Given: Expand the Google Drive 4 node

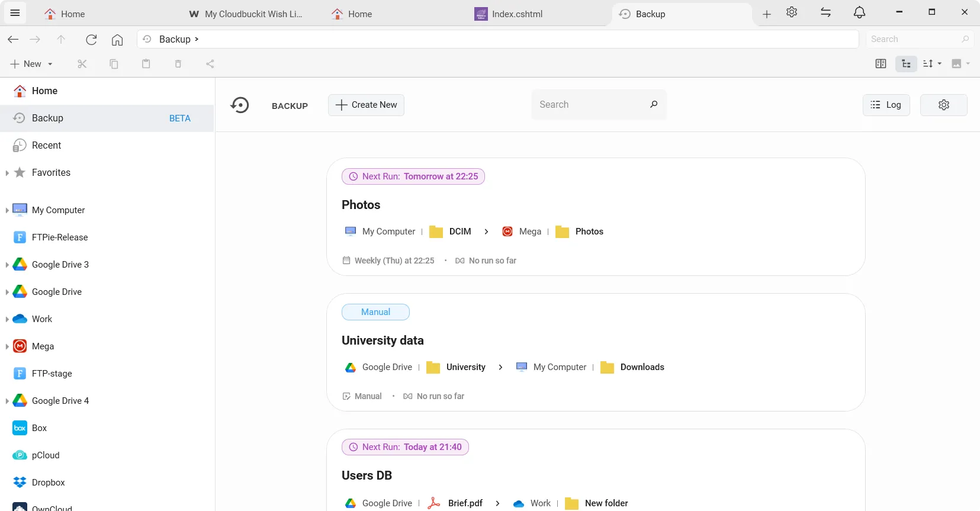Looking at the screenshot, I should click(7, 401).
